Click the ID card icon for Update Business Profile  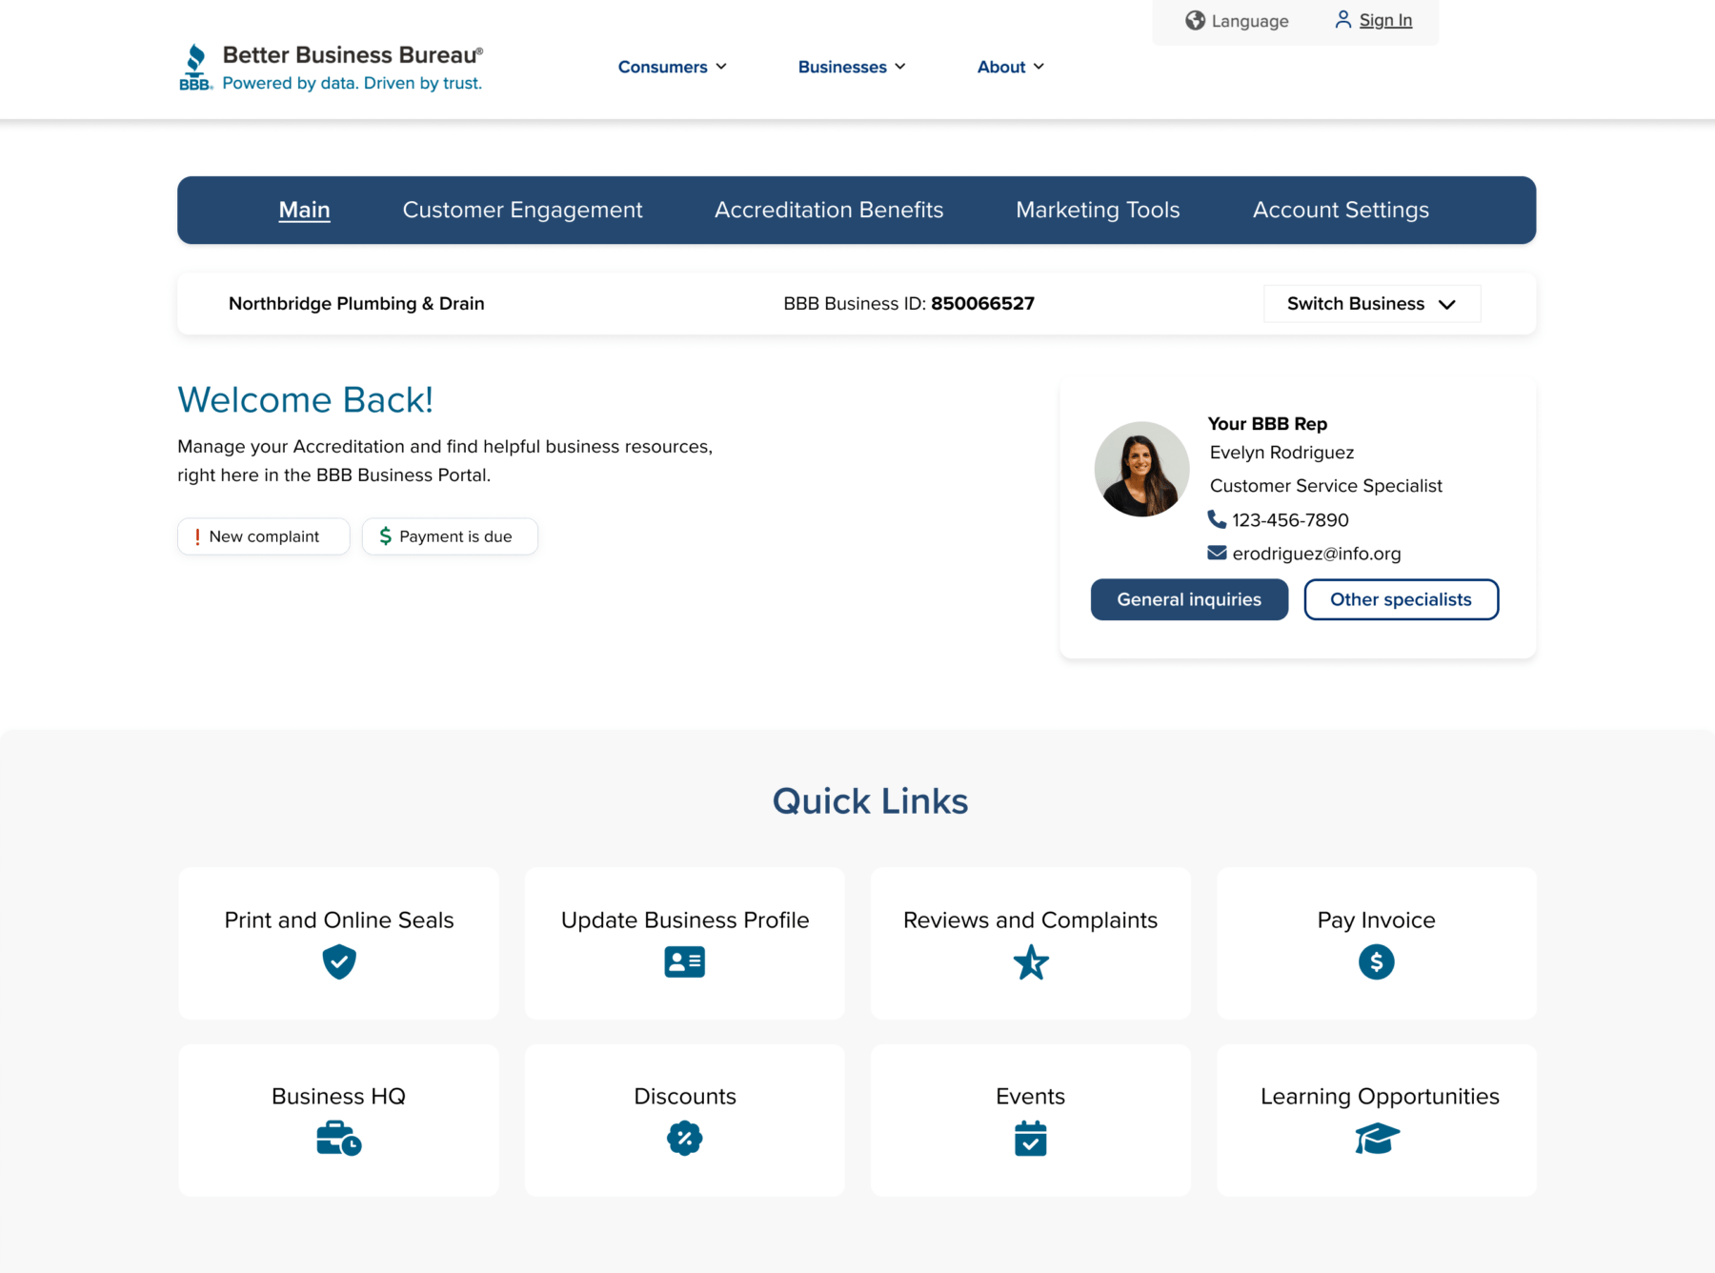(684, 961)
